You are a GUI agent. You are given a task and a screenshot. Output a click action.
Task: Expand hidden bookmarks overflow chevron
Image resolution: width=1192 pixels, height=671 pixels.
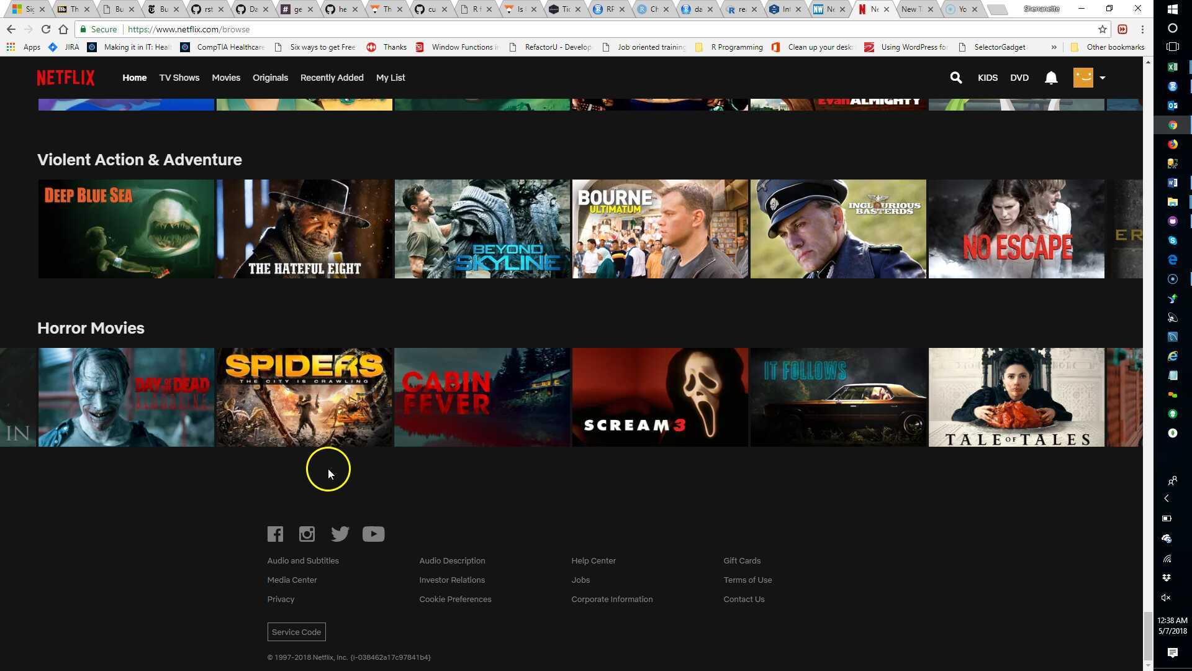pos(1054,47)
